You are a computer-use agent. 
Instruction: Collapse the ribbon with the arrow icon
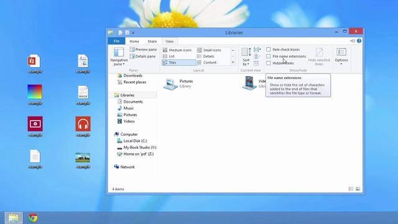pyautogui.click(x=353, y=40)
